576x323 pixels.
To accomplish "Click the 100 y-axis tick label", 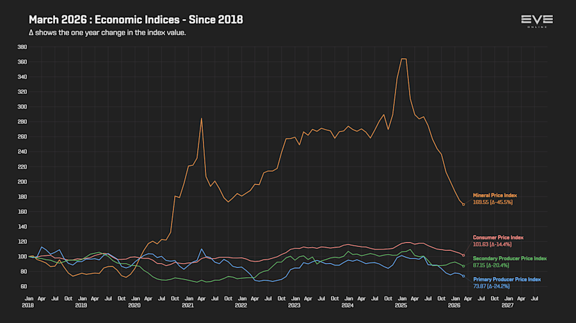I will [22, 257].
